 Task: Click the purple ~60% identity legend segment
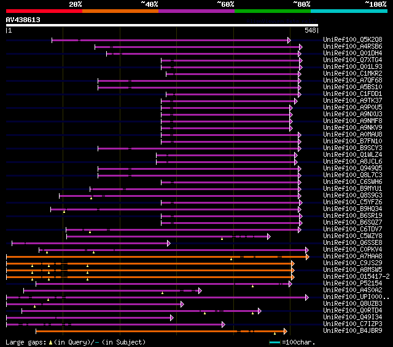pos(196,11)
